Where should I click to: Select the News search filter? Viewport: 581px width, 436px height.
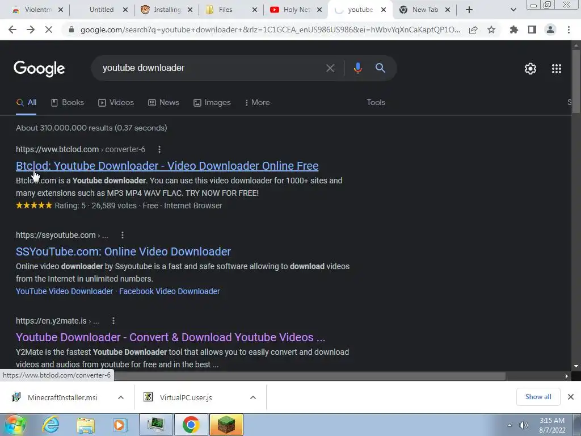(164, 103)
